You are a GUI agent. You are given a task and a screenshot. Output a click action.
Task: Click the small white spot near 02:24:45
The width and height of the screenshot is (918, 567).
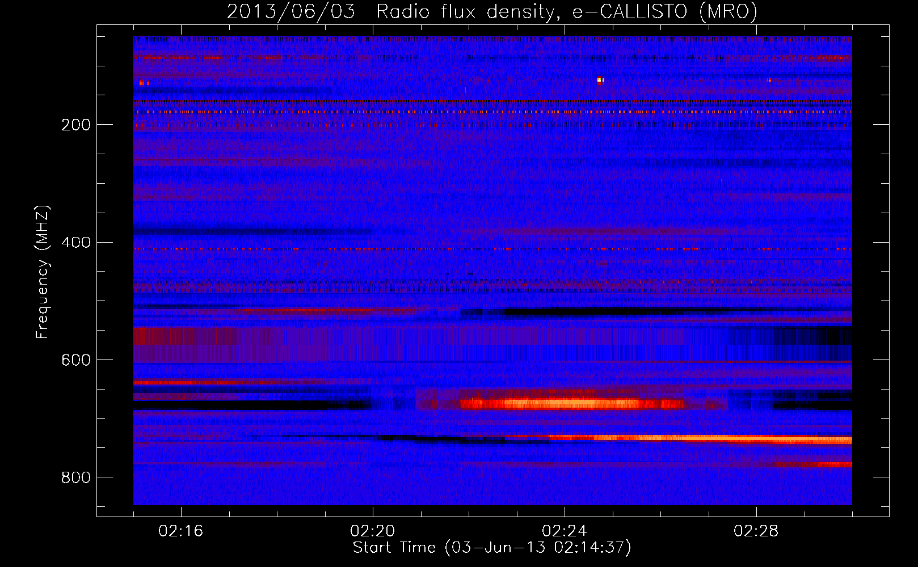coord(600,80)
